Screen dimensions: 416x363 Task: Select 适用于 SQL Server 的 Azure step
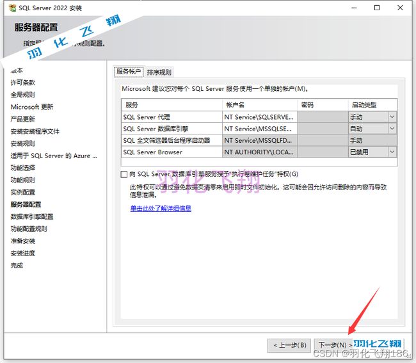pos(54,156)
